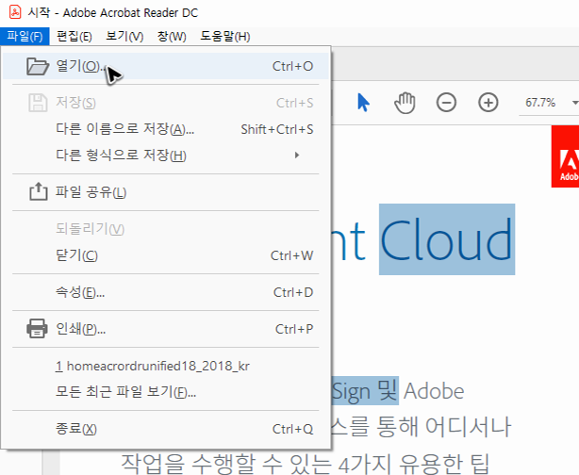Choose 모든 최근 파일 보기(F)...
This screenshot has width=579, height=475.
[x=166, y=391]
